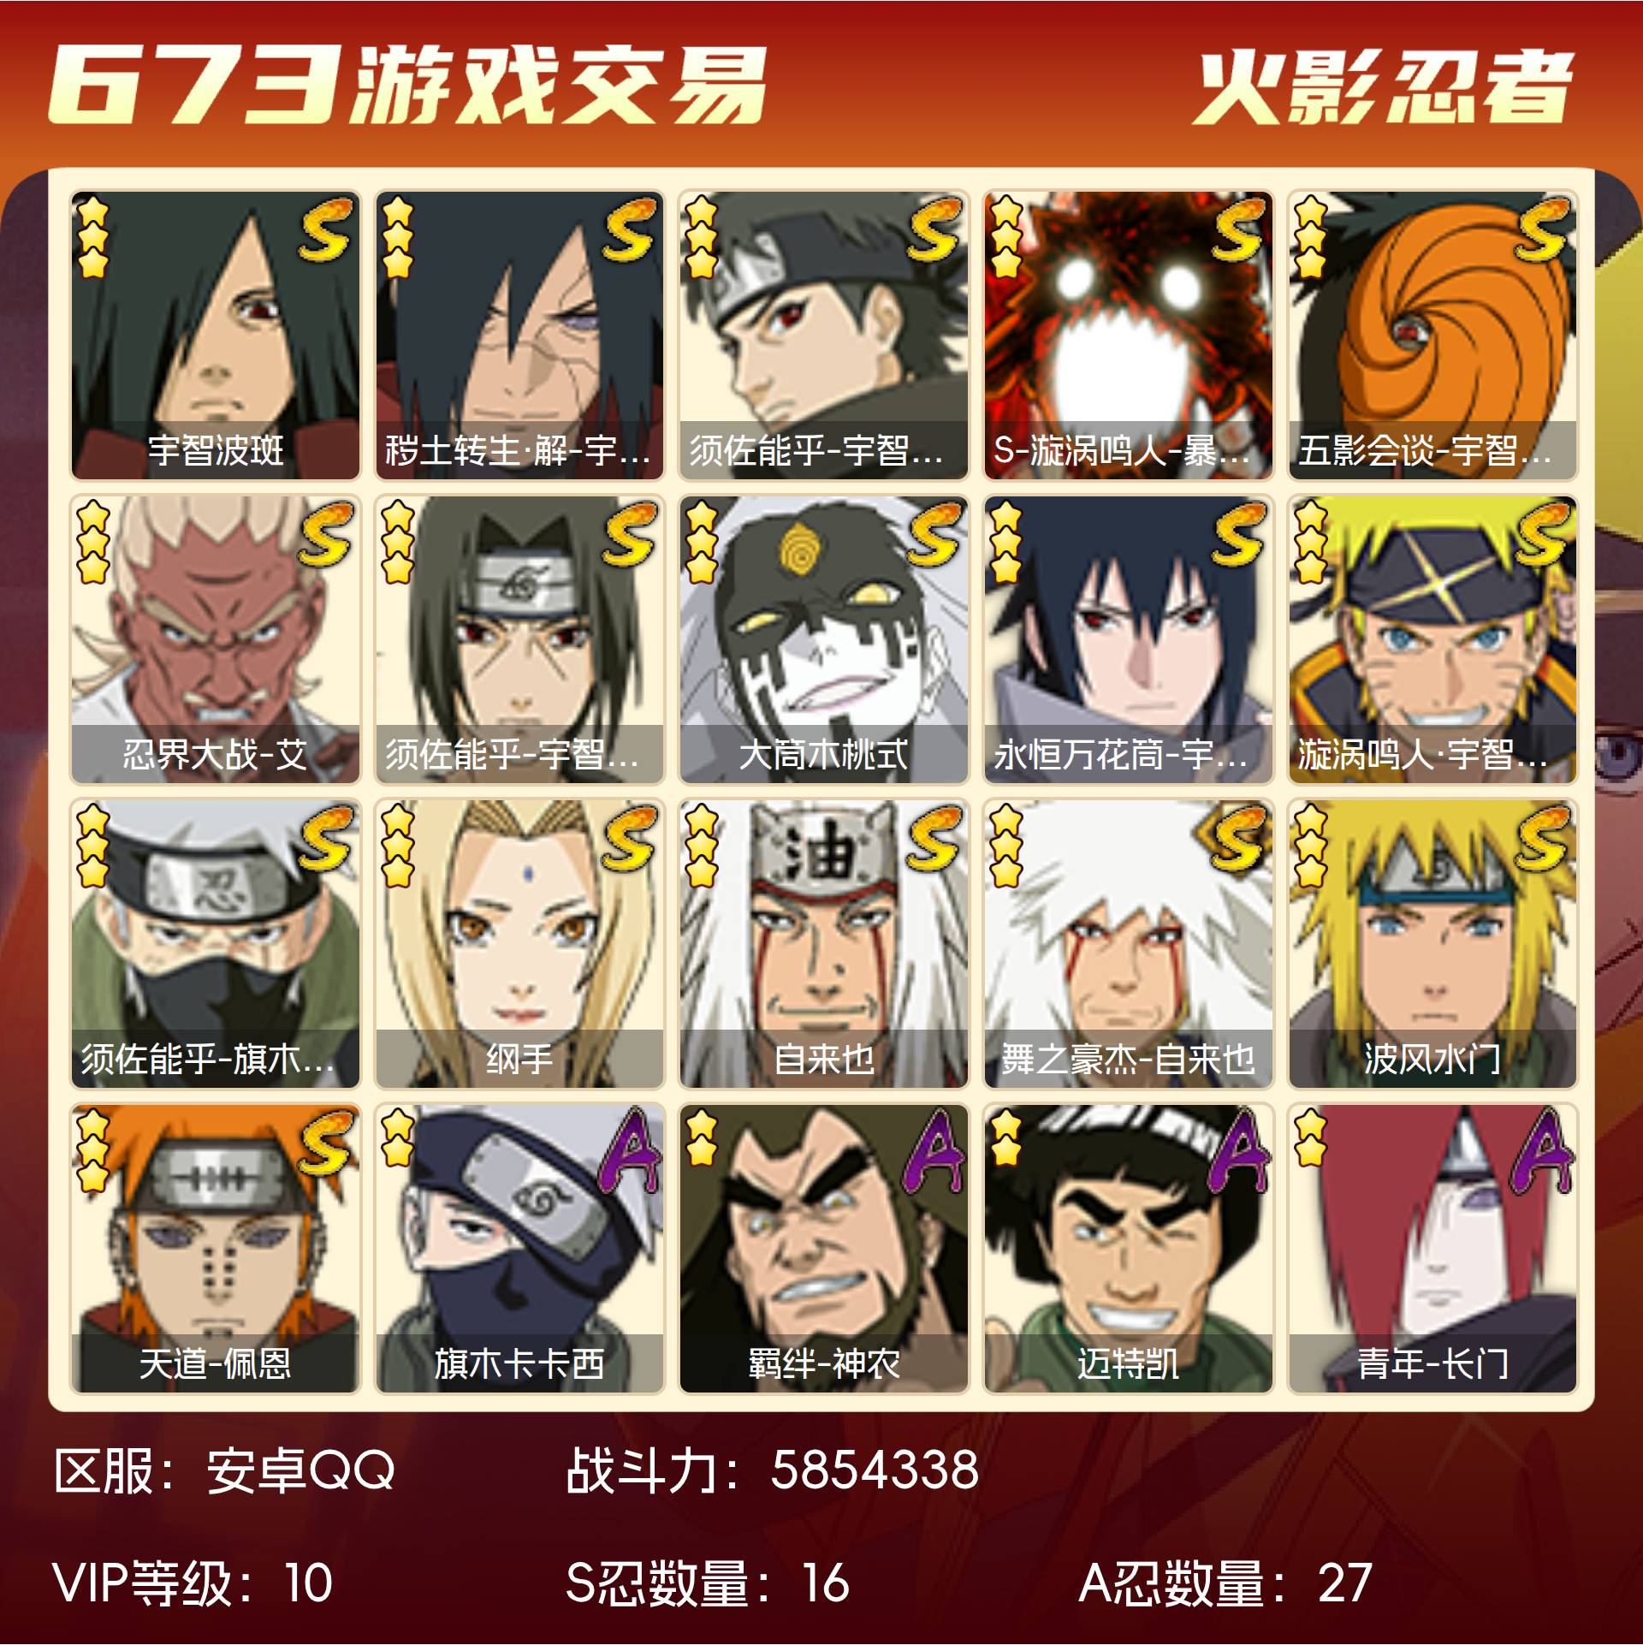
Task: Select the 迈特凯 character card
Action: (x=1129, y=1249)
